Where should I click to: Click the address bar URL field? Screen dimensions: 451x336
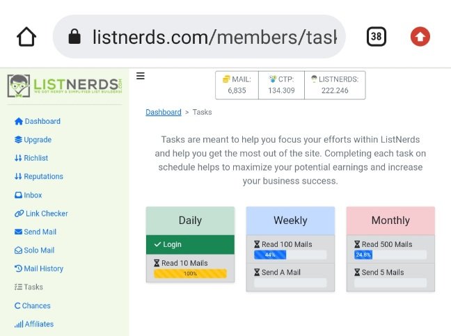tap(199, 36)
